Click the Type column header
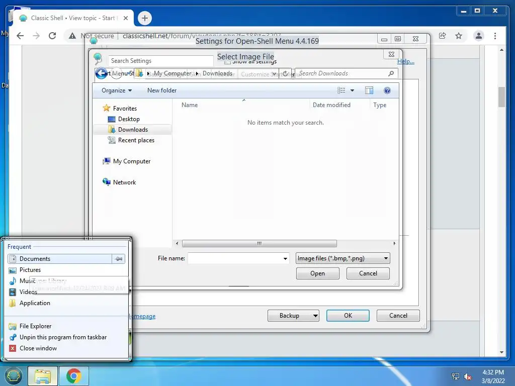The height and width of the screenshot is (386, 515). pos(380,105)
